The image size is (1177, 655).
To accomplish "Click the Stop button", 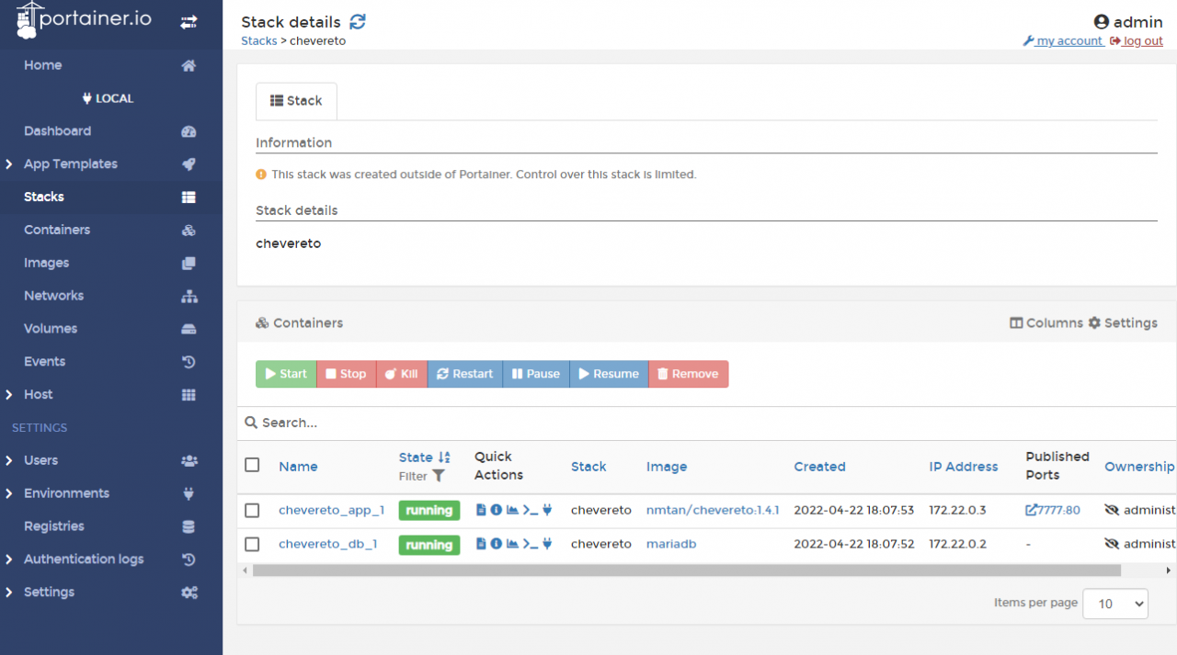I will 346,374.
